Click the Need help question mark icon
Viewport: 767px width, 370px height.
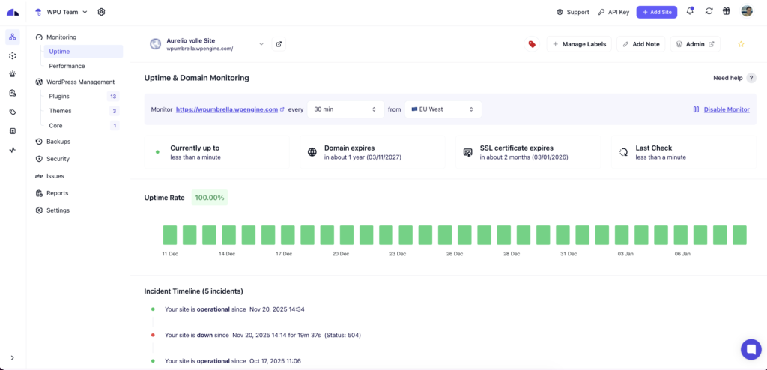pos(751,78)
